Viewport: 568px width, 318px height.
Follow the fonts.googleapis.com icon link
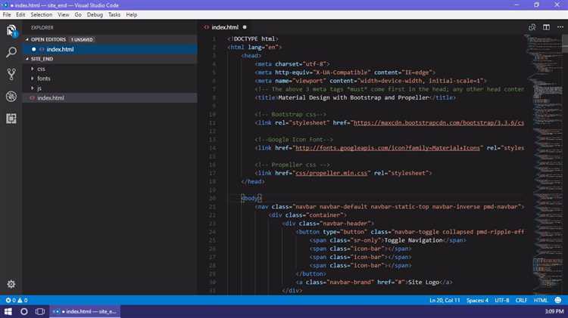pyautogui.click(x=388, y=148)
